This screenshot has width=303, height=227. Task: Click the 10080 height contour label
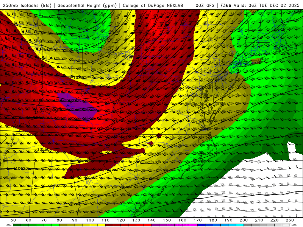click(x=72, y=50)
